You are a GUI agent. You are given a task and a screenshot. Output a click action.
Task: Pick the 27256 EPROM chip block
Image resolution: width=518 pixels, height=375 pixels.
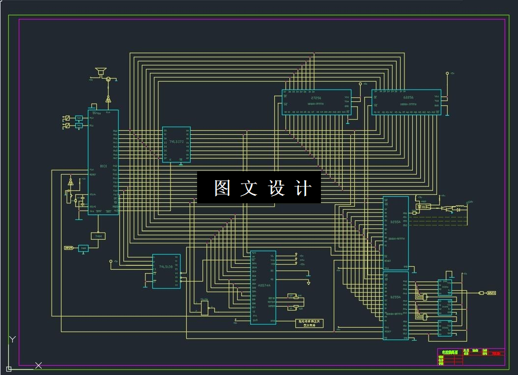click(x=317, y=102)
